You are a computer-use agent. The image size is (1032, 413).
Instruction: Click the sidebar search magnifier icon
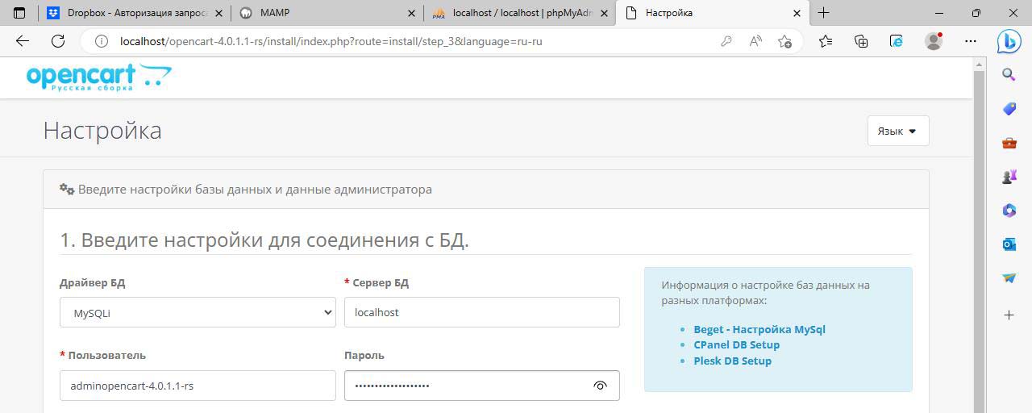(1009, 75)
